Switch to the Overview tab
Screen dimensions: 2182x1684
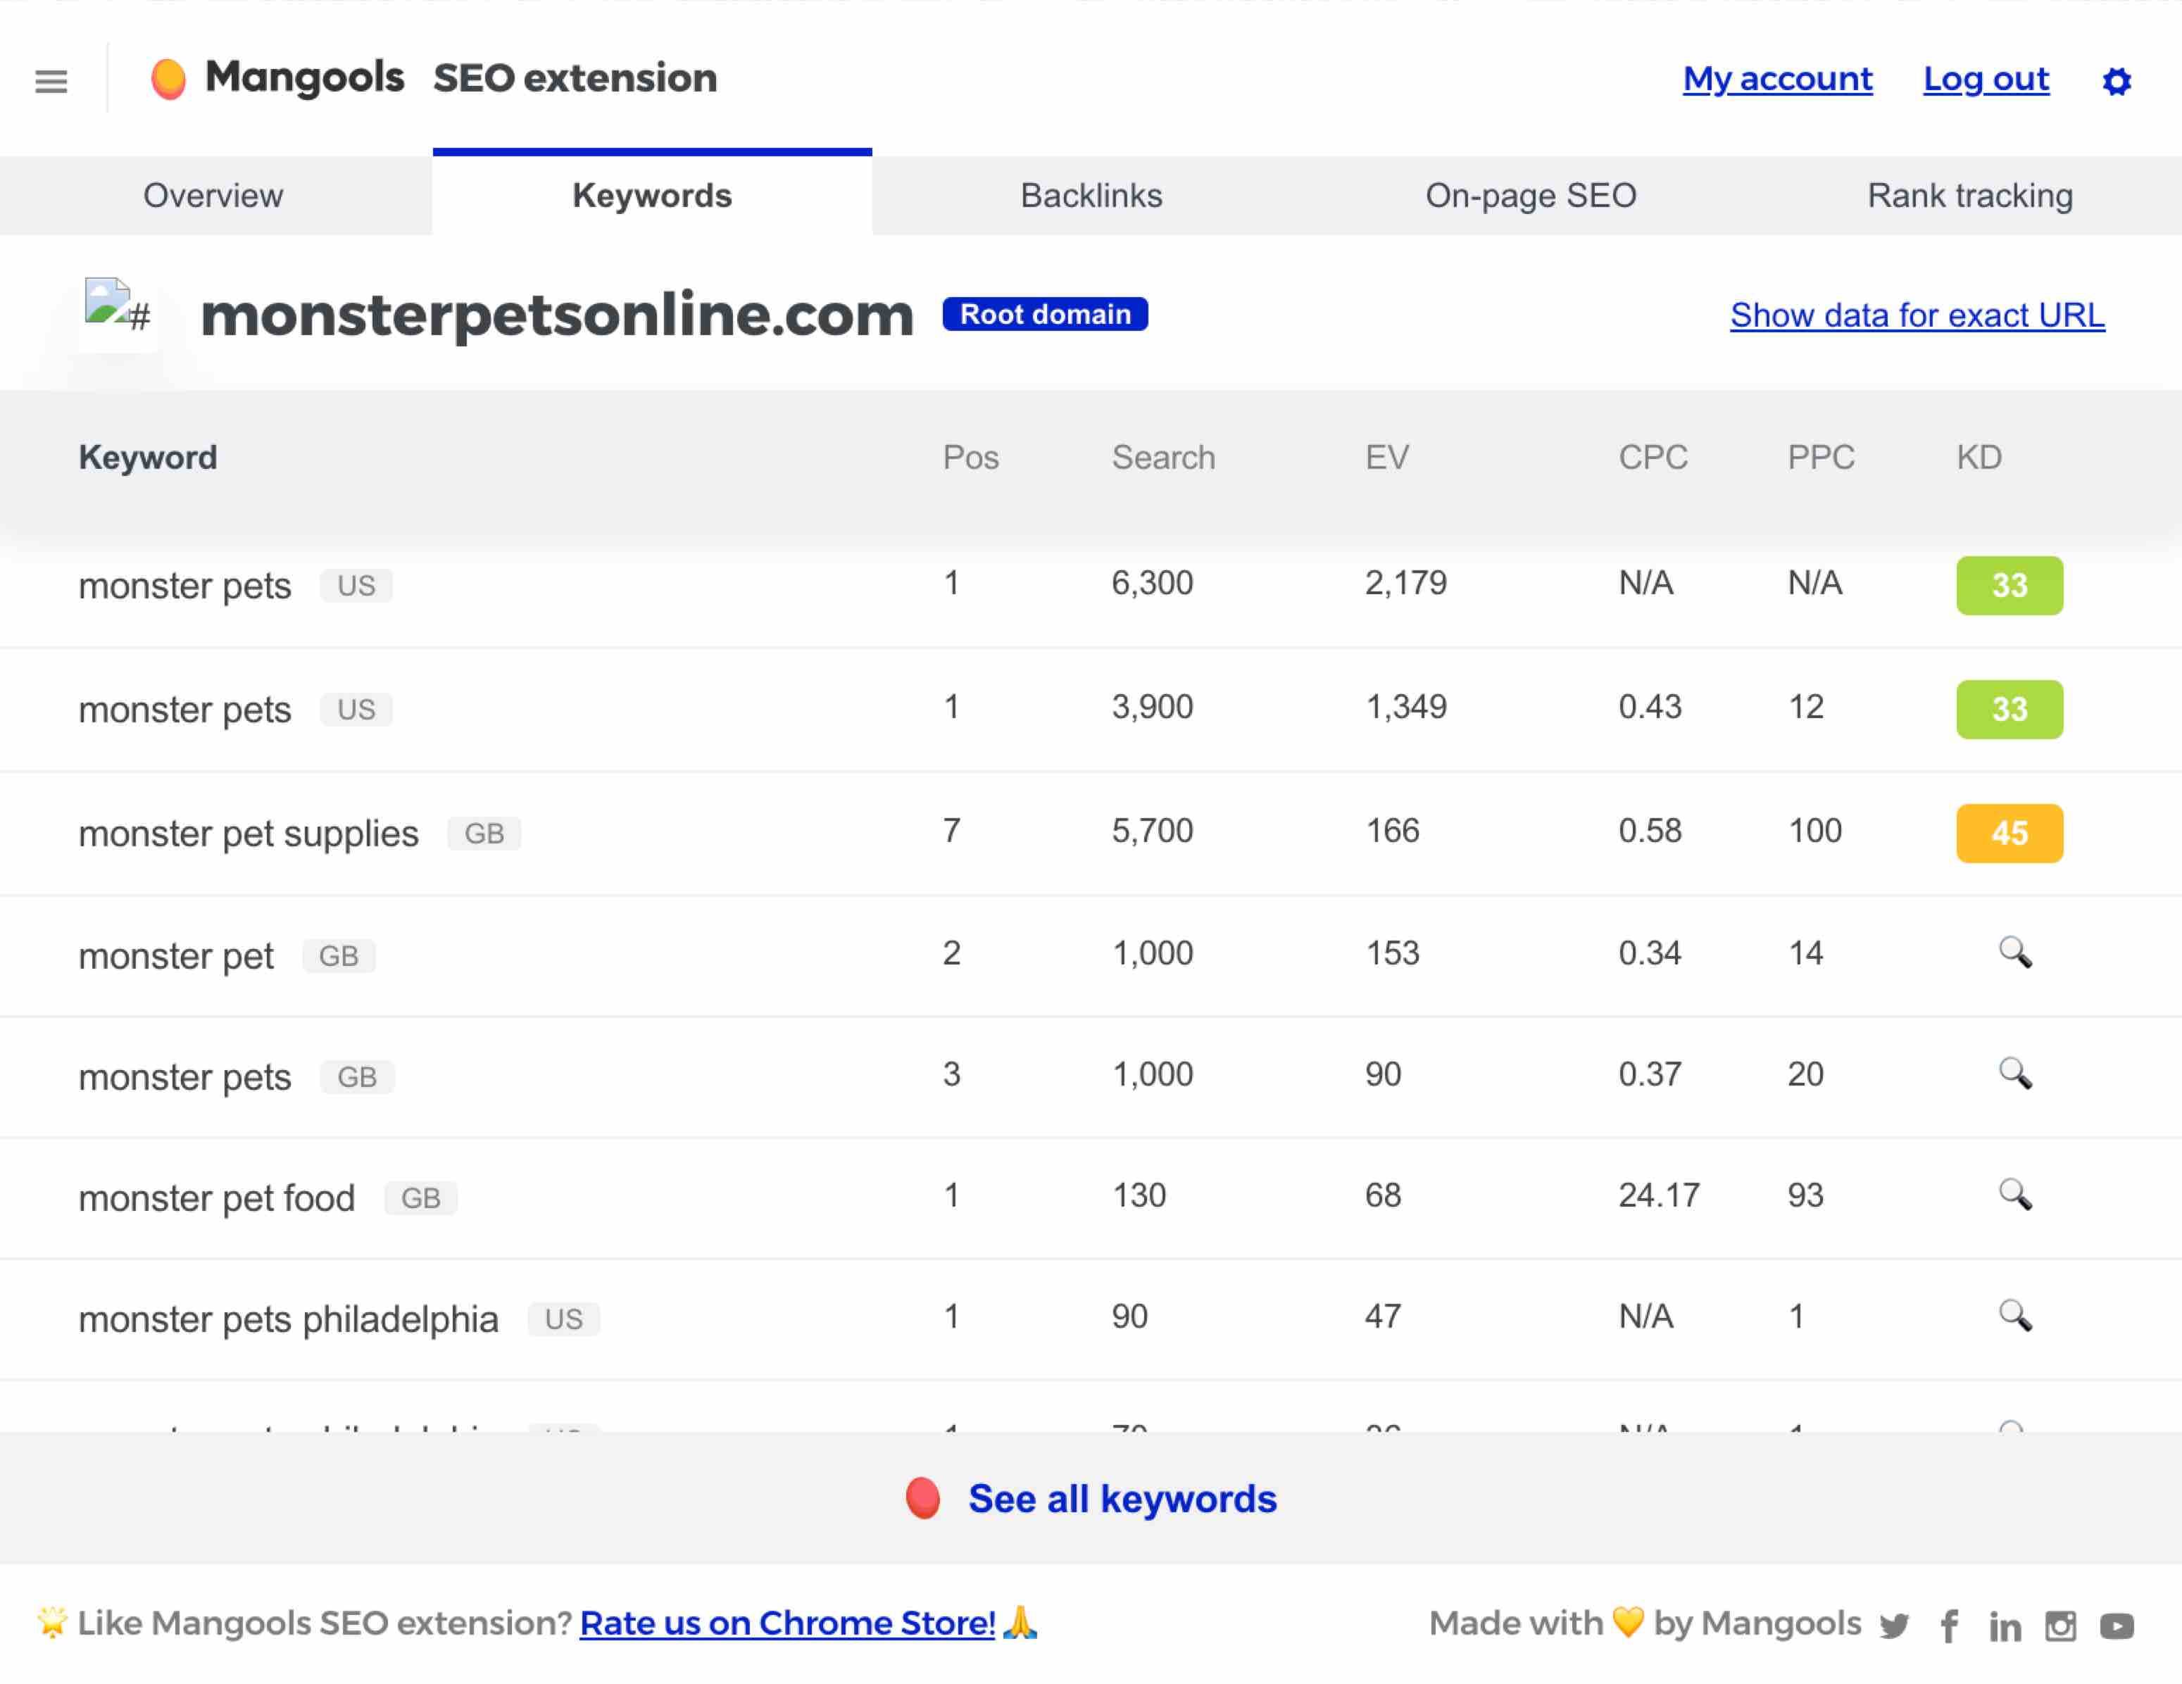tap(212, 194)
